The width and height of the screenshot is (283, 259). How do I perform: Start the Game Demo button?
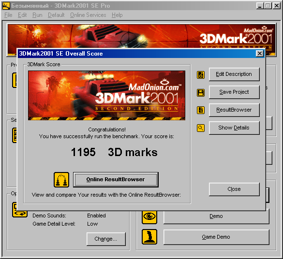click(x=216, y=237)
